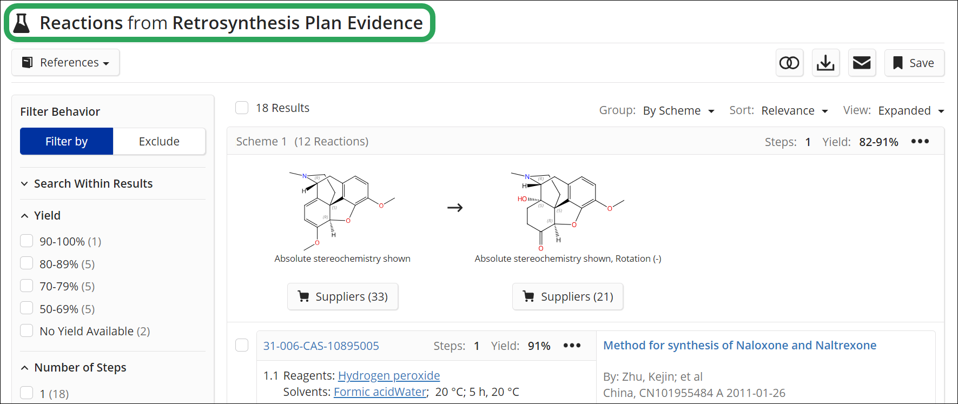The width and height of the screenshot is (958, 404).
Task: Open the References dropdown button
Action: 65,63
